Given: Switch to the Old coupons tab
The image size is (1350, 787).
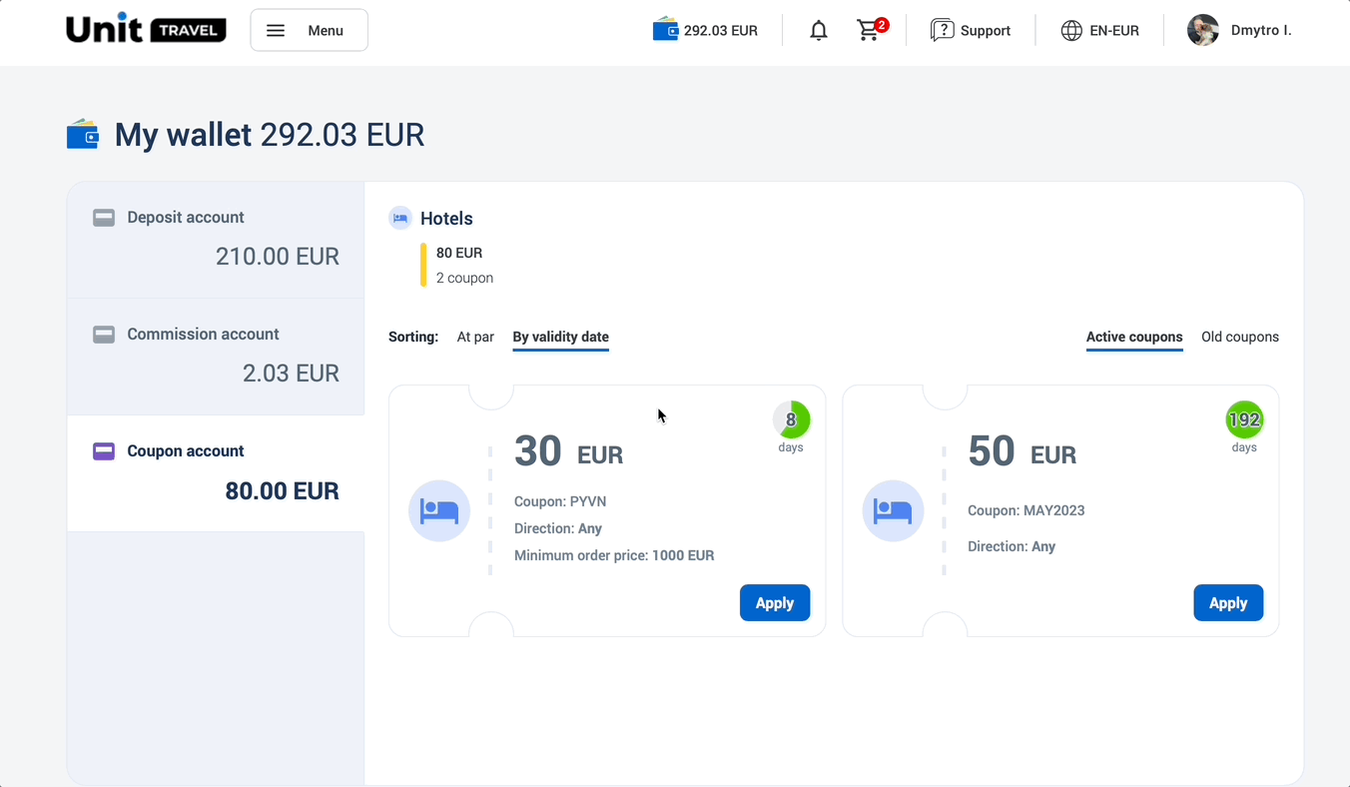Looking at the screenshot, I should click(1239, 337).
